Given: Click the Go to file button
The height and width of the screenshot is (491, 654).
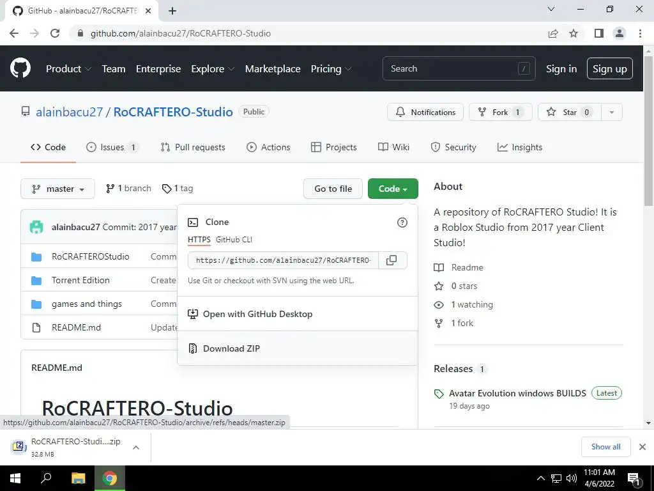Looking at the screenshot, I should [x=333, y=189].
